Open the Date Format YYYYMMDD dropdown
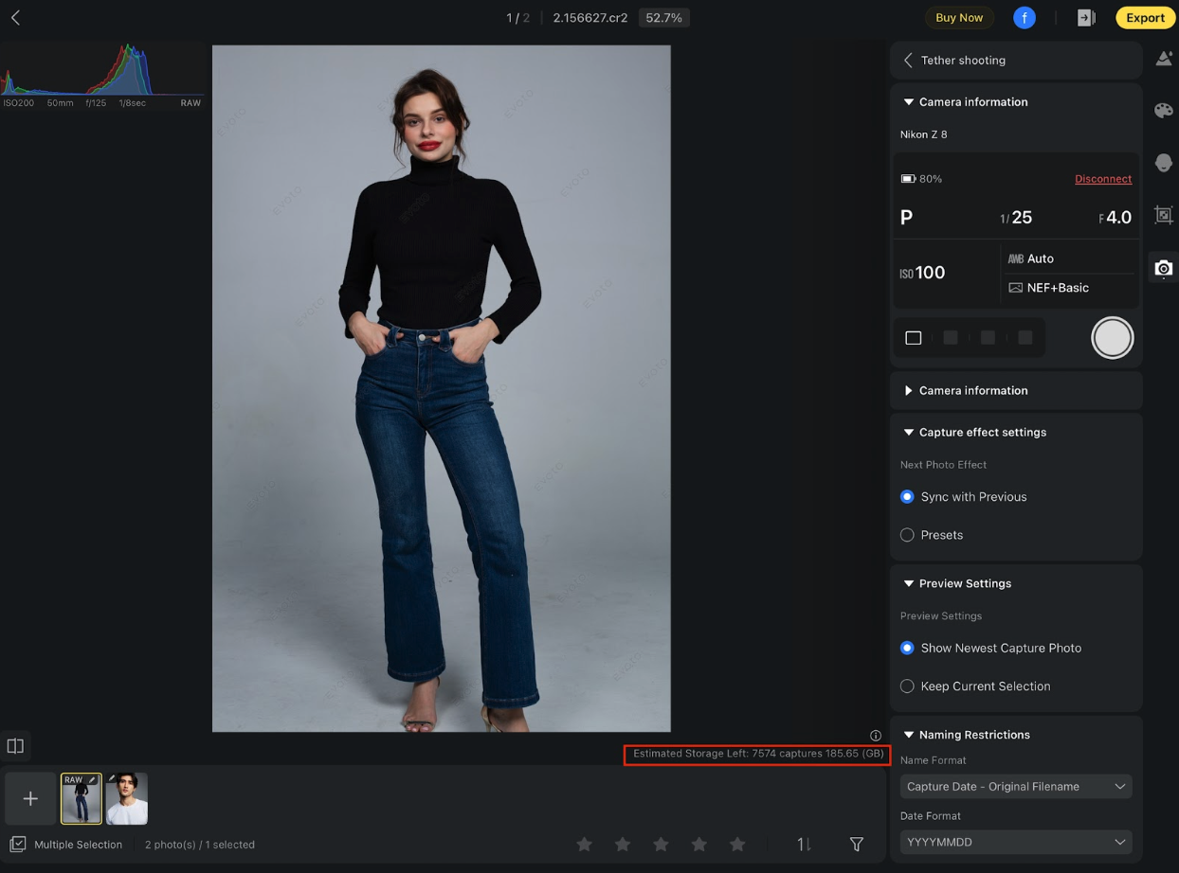Viewport: 1179px width, 873px height. tap(1015, 842)
